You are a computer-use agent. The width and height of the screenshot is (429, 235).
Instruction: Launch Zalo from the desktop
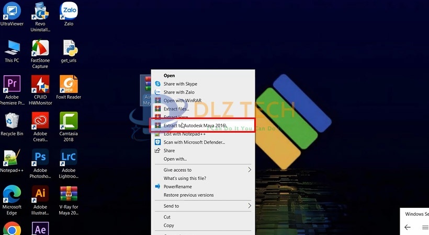[x=69, y=11]
